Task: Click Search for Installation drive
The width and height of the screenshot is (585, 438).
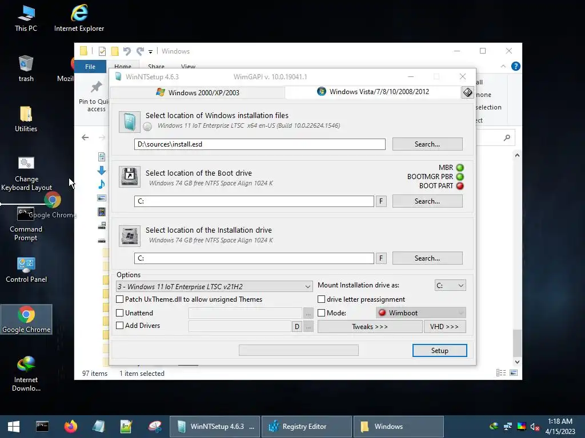Action: [427, 258]
